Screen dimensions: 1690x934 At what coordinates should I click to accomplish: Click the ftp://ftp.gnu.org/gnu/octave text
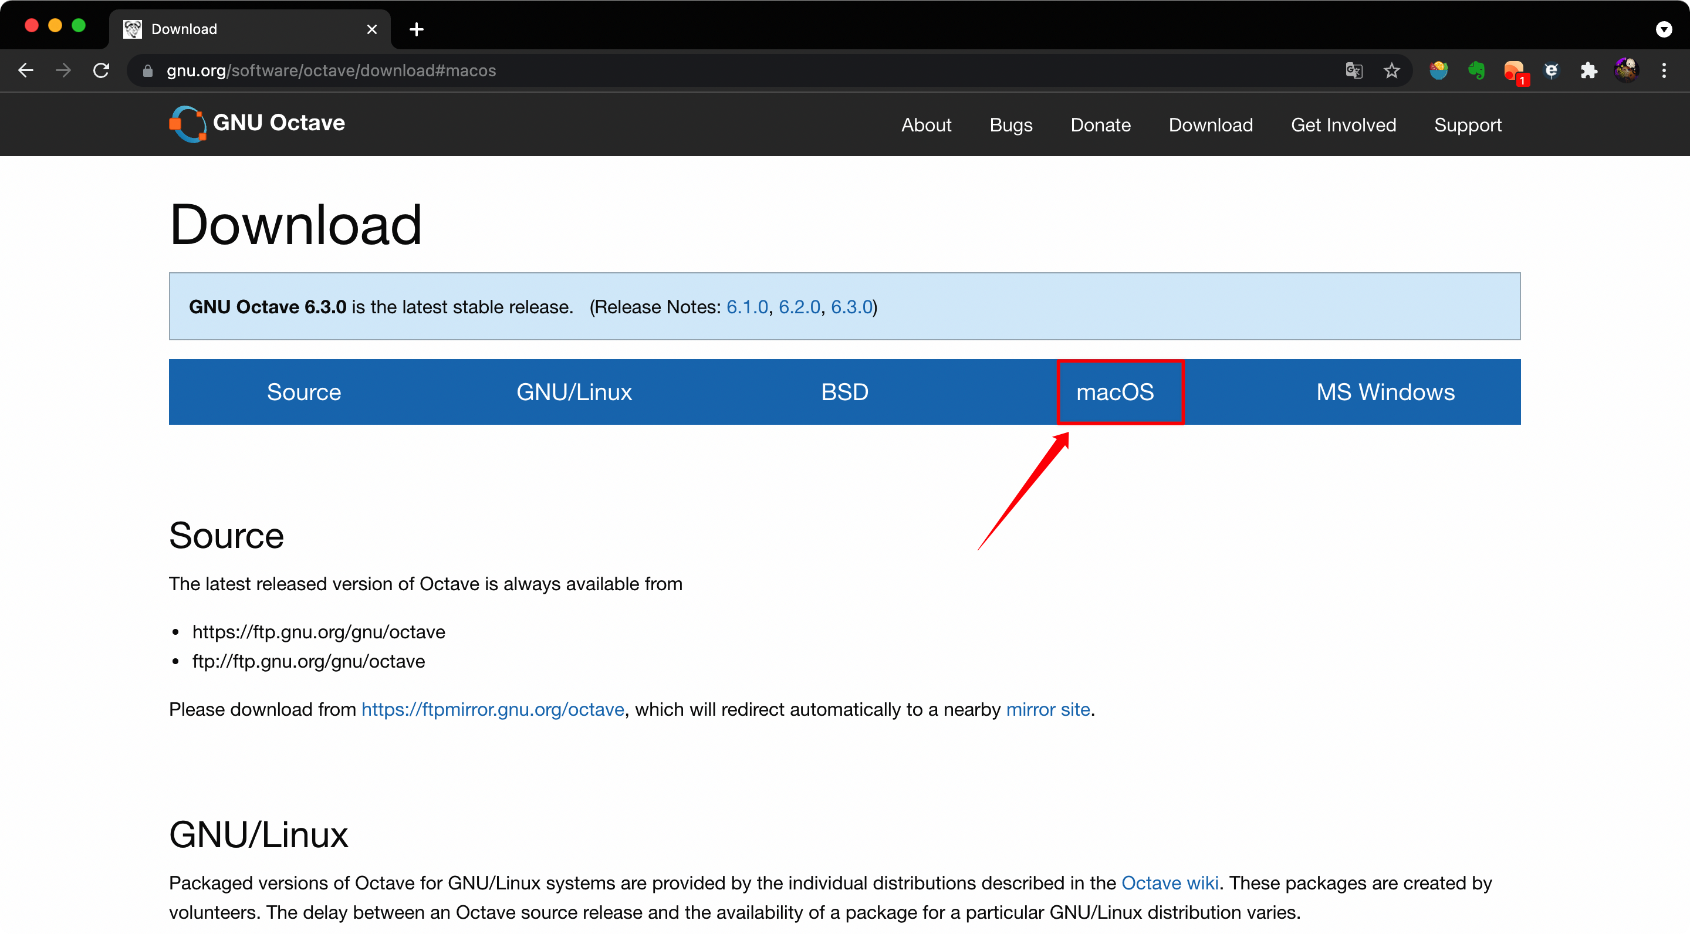(308, 661)
